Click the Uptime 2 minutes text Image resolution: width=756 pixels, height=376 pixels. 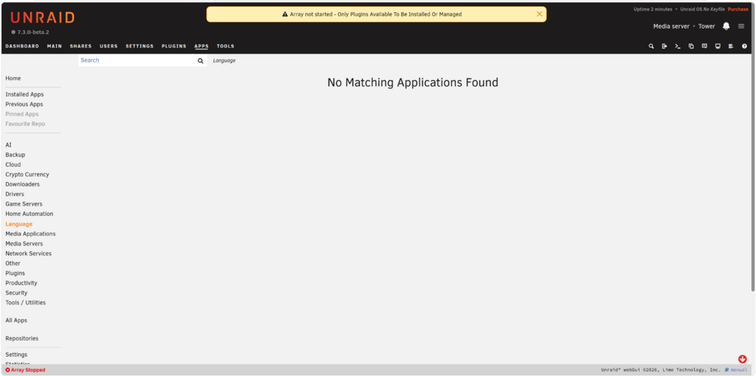[653, 9]
